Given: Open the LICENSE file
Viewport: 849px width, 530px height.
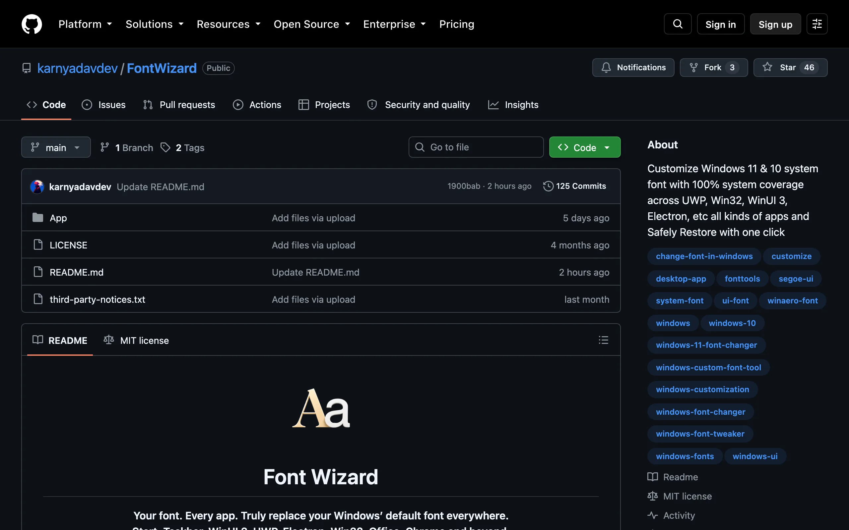Looking at the screenshot, I should click(x=68, y=245).
